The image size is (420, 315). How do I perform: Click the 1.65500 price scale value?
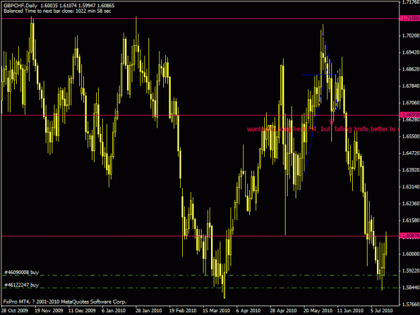coord(411,136)
